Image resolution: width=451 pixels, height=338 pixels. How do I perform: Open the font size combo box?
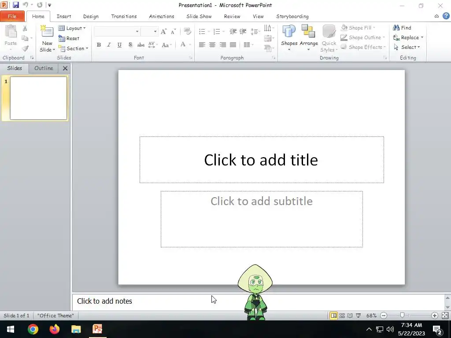tap(149, 31)
